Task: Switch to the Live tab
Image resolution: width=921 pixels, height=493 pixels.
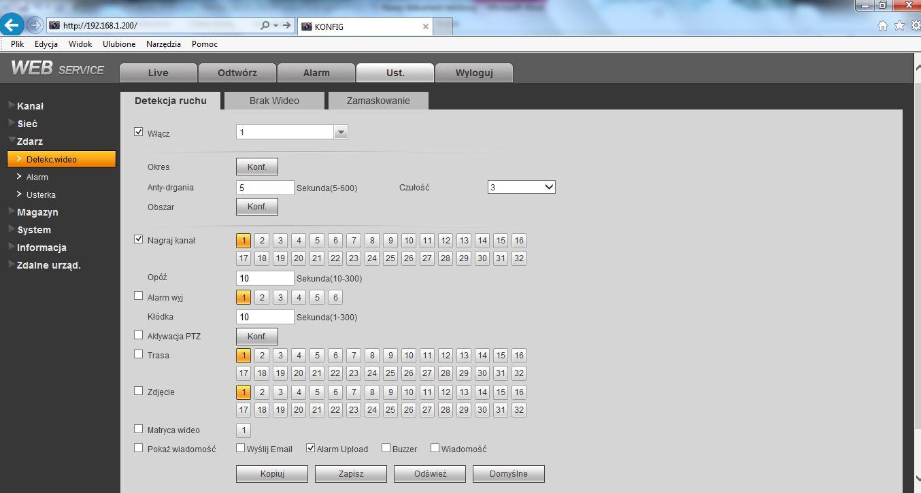Action: tap(158, 73)
